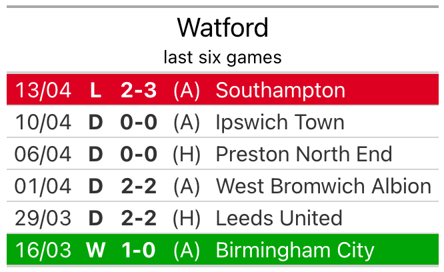The height and width of the screenshot is (272, 444).
Task: Click the 01/04 date entry
Action: point(43,186)
